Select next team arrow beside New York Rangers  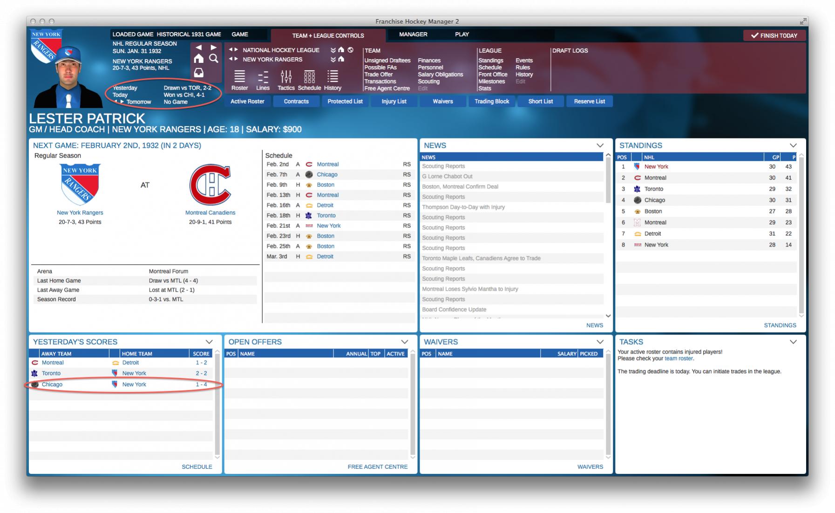coord(236,59)
